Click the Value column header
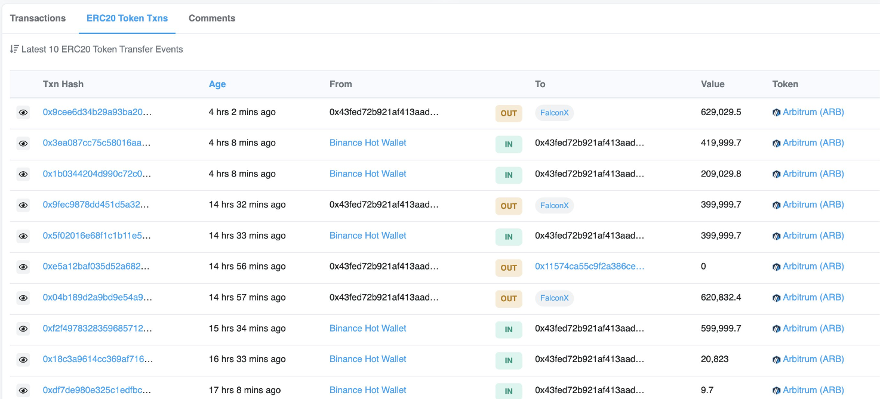 point(713,84)
